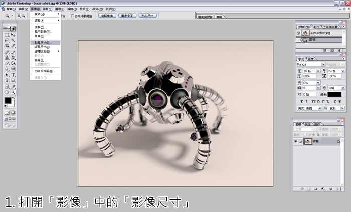Choose 版面尺寸 from the 影像 menu

tap(46, 47)
